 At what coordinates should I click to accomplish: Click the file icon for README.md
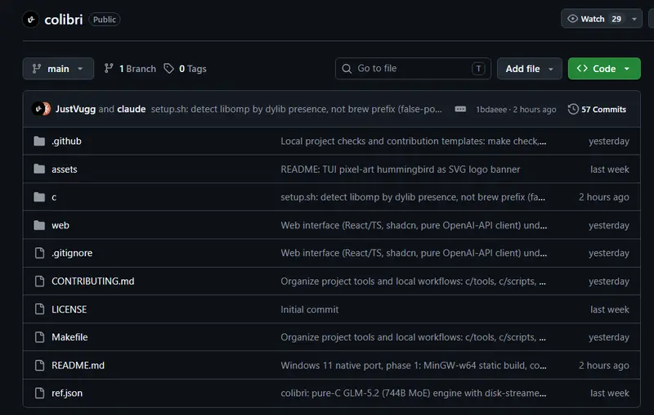pyautogui.click(x=39, y=365)
